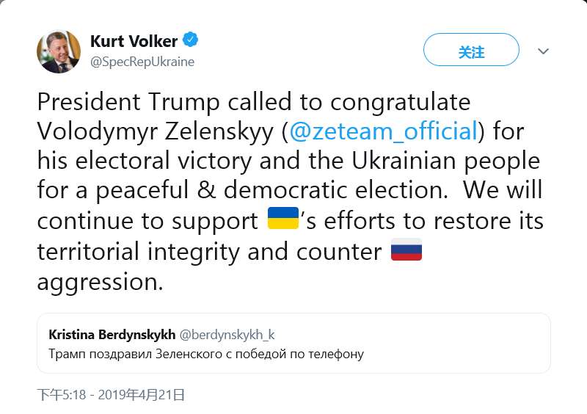Click the name "Volodymyr Zelenskyy" in the tweet
Viewport: 587px width, 414px height.
click(x=155, y=131)
